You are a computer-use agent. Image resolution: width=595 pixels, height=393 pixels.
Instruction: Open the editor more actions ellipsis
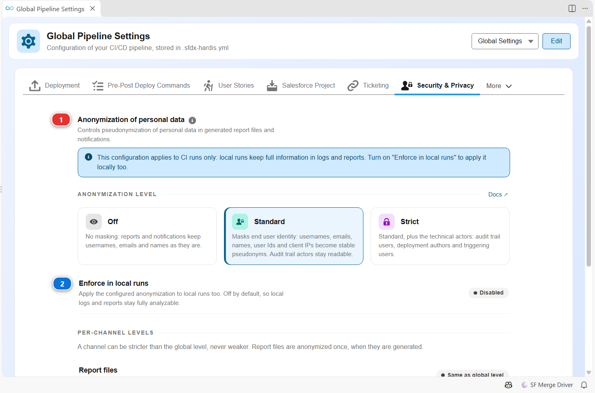click(585, 8)
